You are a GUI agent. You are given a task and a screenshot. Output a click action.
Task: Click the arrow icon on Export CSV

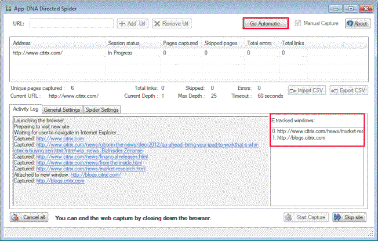point(335,91)
